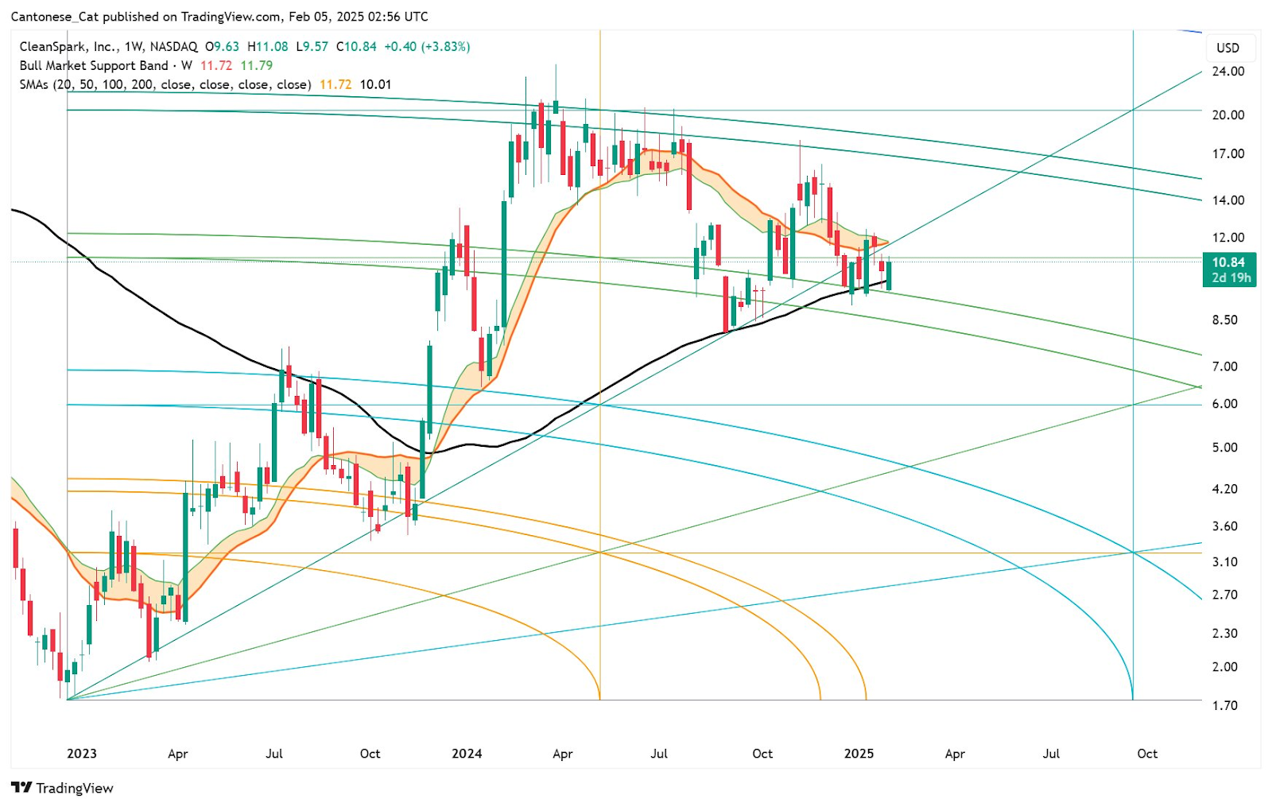Screen dimensions: 1272x807
Task: Click the SMAs indicator legend
Action: 165,85
